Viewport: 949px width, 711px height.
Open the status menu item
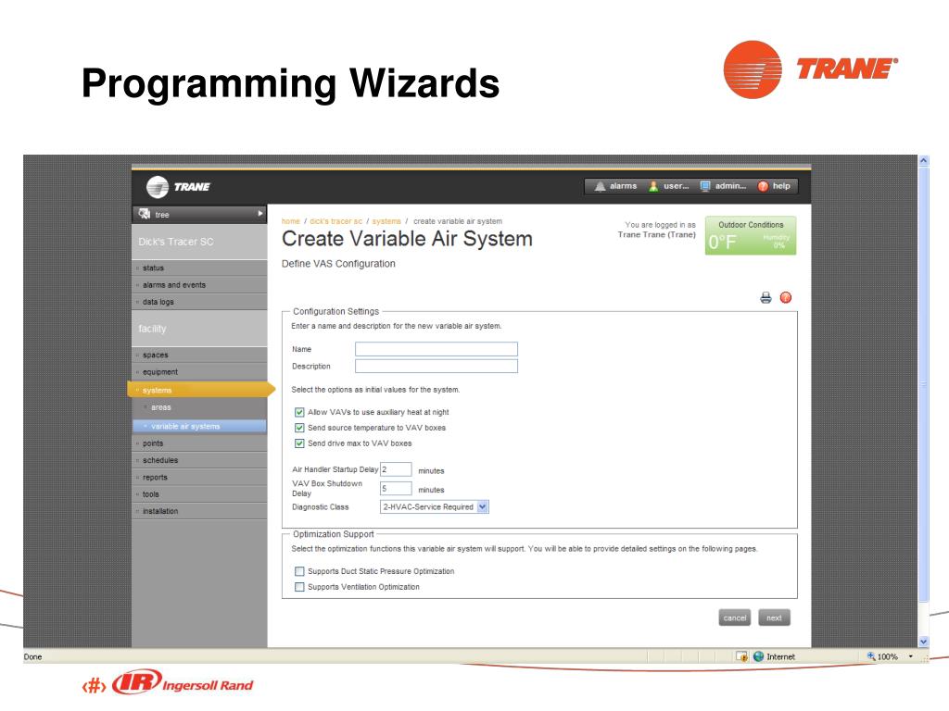click(x=199, y=268)
